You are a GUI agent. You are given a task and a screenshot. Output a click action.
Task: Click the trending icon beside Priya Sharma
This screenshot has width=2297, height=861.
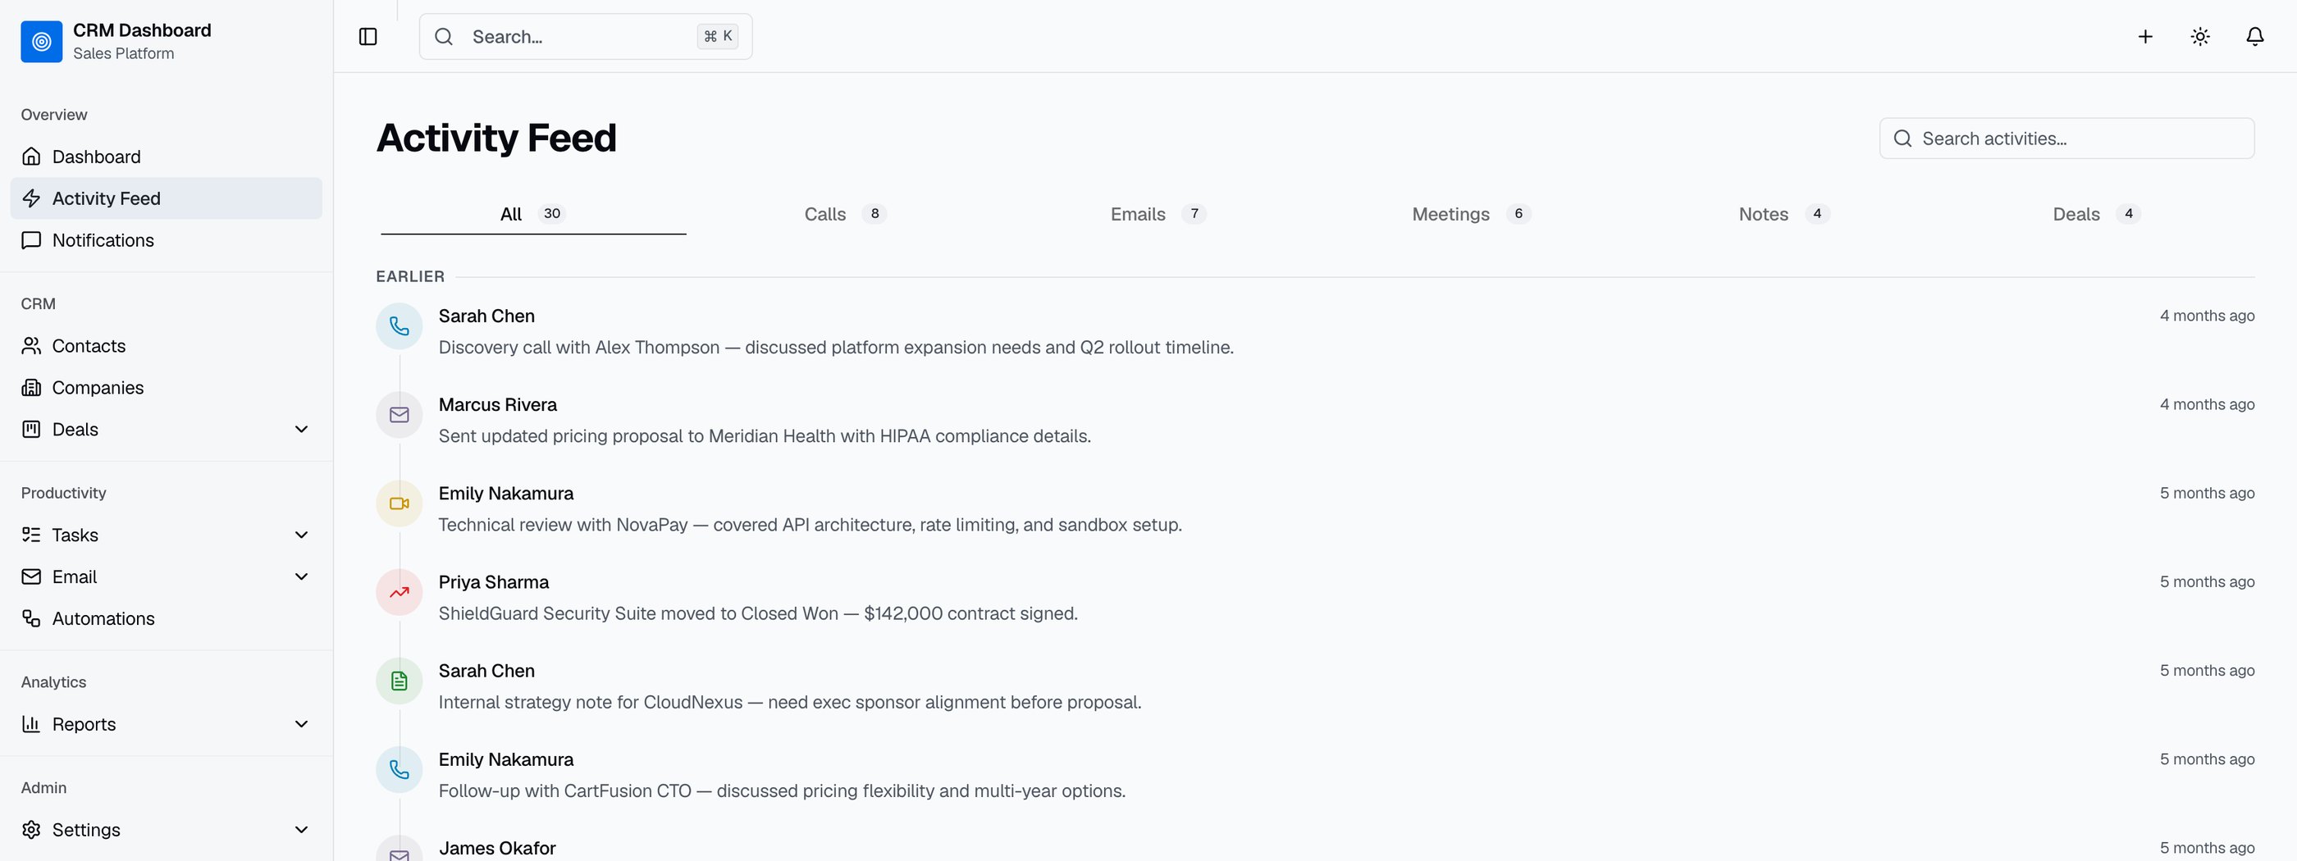click(x=400, y=592)
